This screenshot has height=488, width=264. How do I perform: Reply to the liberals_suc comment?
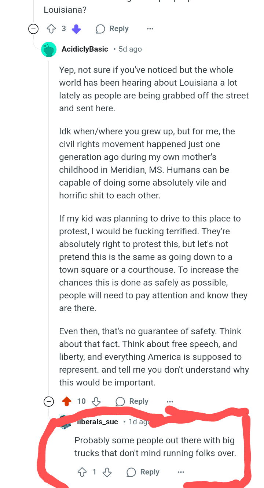pyautogui.click(x=143, y=472)
